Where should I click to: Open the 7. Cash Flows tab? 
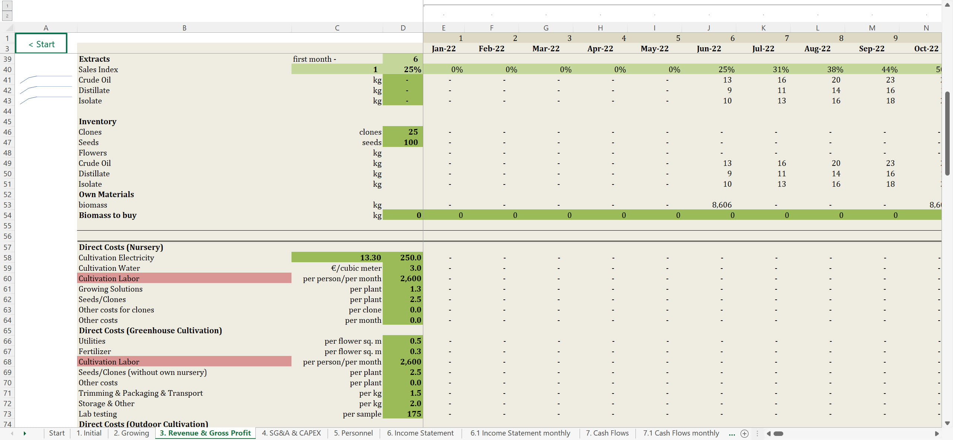click(607, 433)
